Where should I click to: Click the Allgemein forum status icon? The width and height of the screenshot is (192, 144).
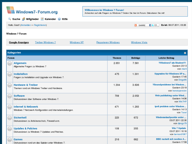click(x=10, y=63)
